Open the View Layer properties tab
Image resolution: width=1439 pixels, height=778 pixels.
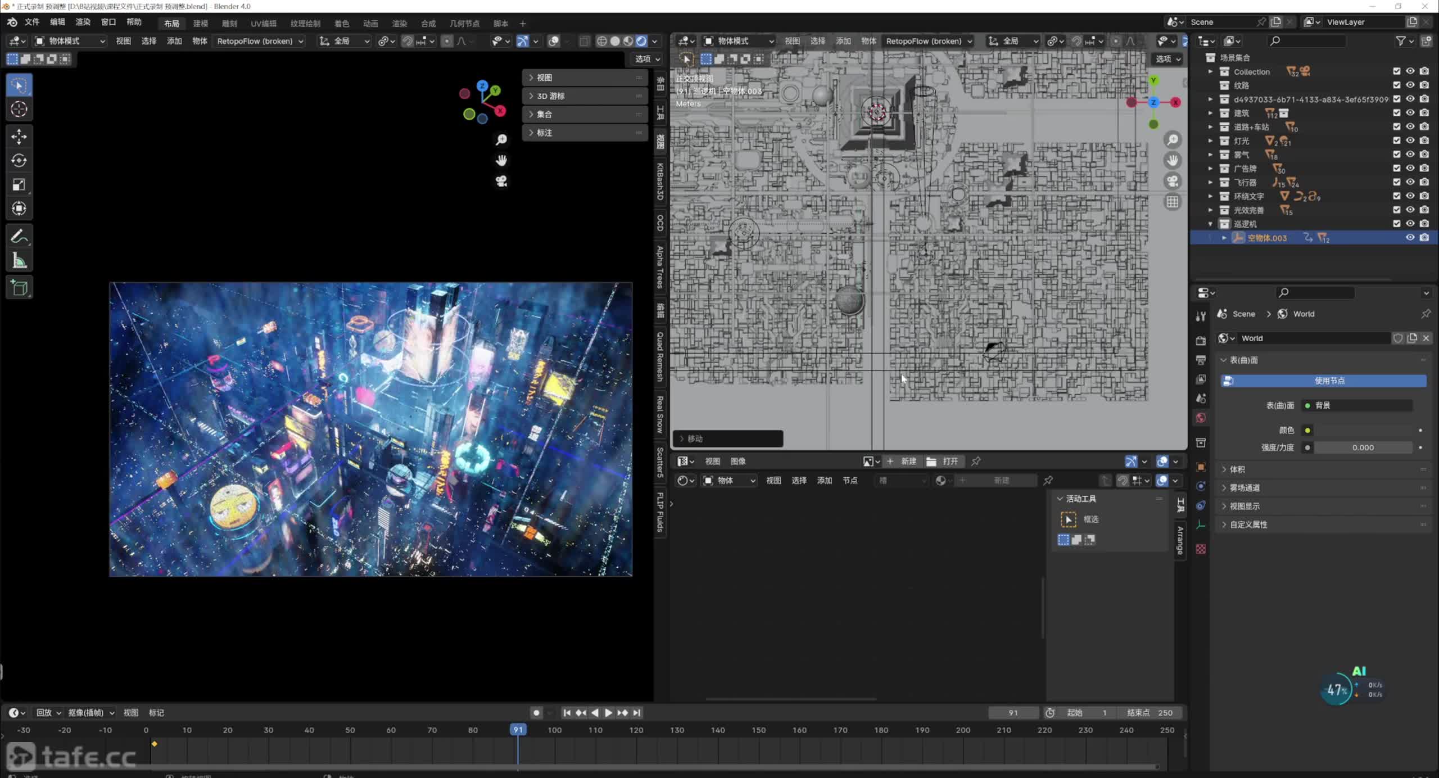click(x=1201, y=379)
